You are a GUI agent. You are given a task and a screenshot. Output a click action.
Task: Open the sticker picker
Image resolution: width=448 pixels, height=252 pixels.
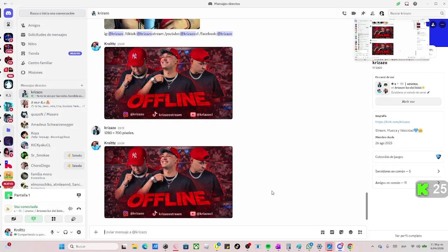point(341,232)
